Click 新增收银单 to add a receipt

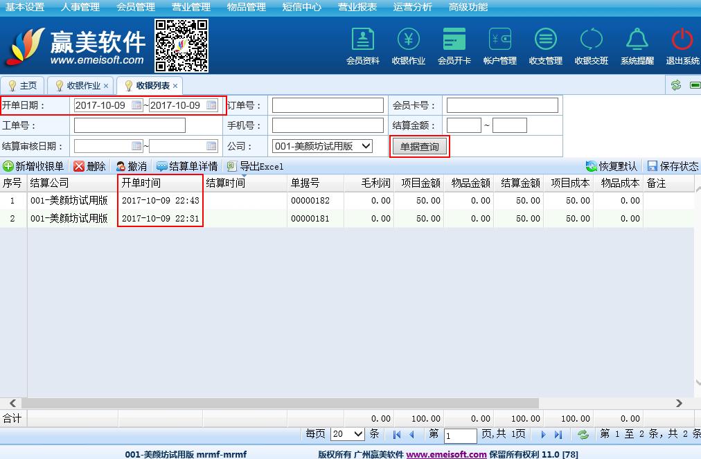coord(34,166)
